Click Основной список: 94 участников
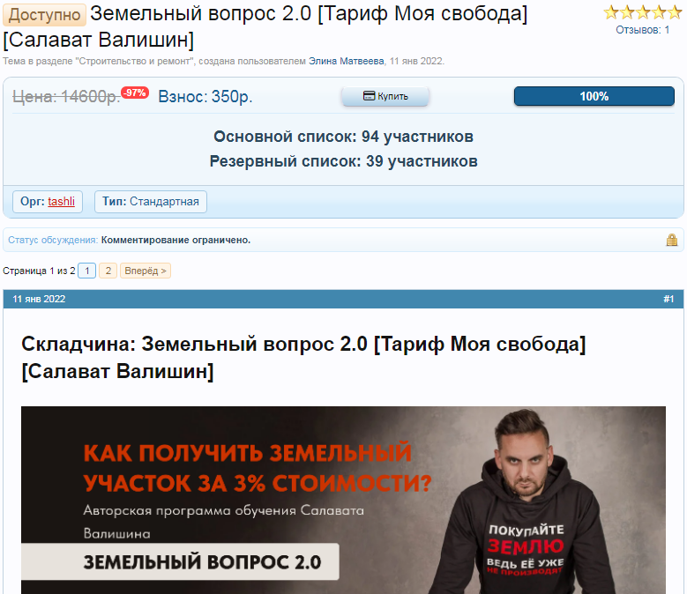Screen dimensions: 687x594 pyautogui.click(x=344, y=137)
